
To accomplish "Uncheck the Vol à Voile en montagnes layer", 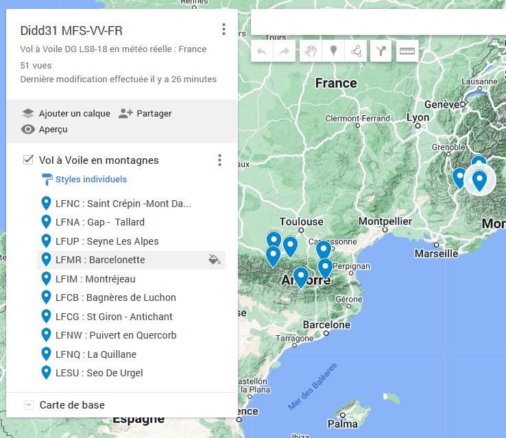I will click(29, 160).
